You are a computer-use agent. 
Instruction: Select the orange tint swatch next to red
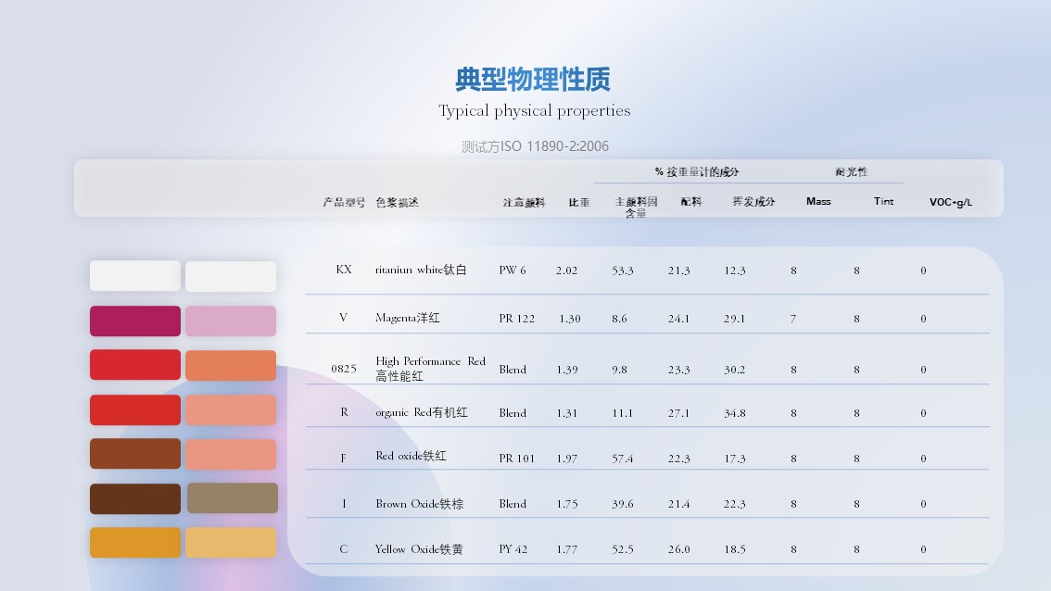pos(230,365)
